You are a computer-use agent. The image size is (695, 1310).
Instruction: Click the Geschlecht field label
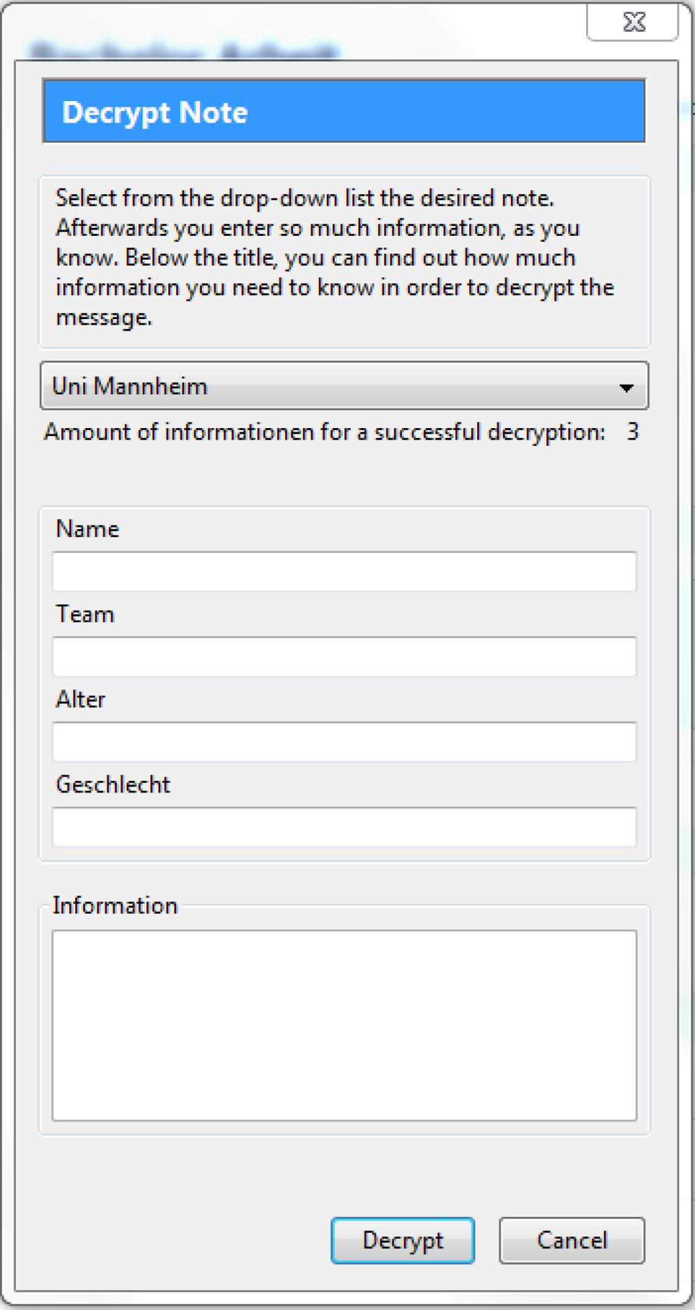[x=113, y=785]
